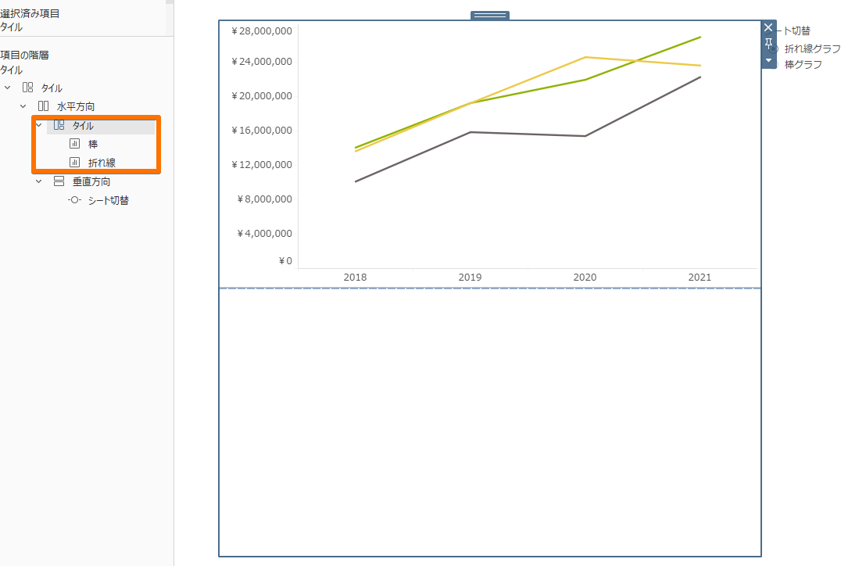Click the ¥28,000,000 axis label
This screenshot has height=566, width=866.
(262, 31)
